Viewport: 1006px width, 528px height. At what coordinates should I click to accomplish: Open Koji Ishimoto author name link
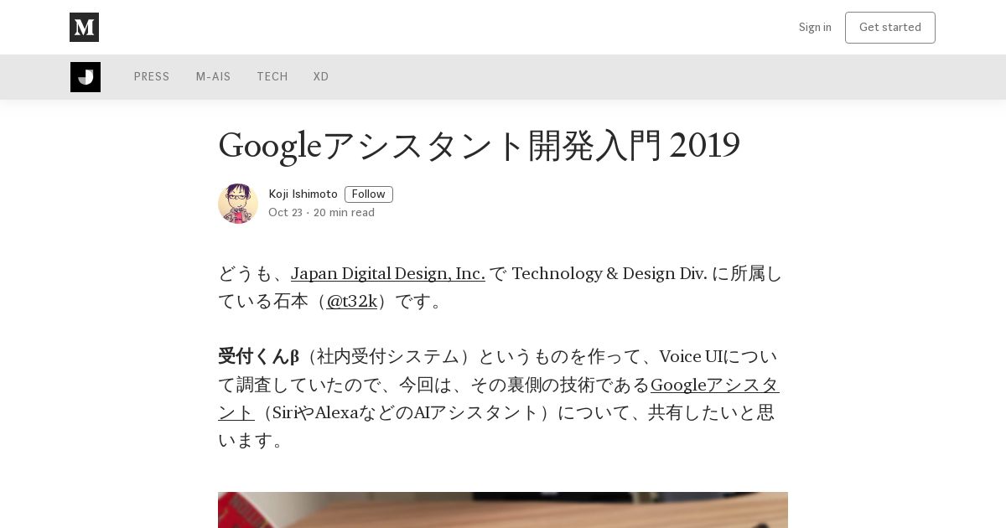tap(303, 194)
